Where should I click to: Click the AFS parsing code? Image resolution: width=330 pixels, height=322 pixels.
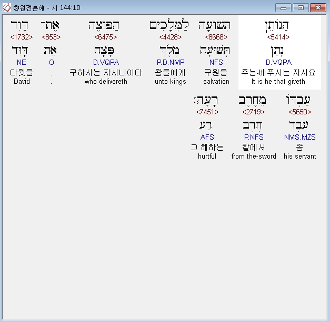coord(207,137)
